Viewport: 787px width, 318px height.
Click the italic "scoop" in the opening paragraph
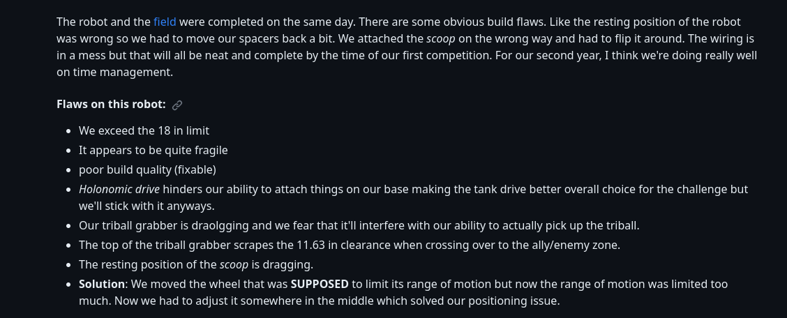pos(440,38)
